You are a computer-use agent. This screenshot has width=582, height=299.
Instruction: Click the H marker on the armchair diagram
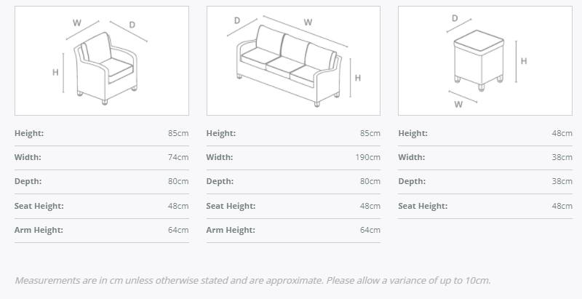click(55, 72)
